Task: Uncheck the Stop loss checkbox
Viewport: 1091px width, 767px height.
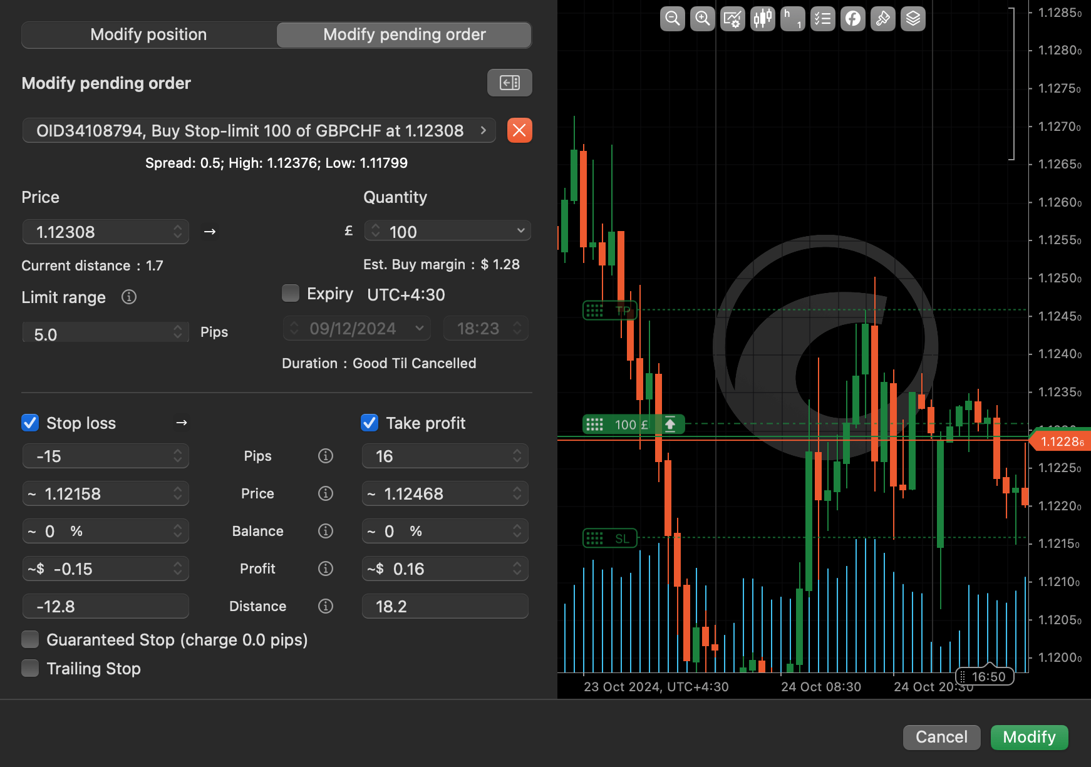Action: [x=30, y=423]
